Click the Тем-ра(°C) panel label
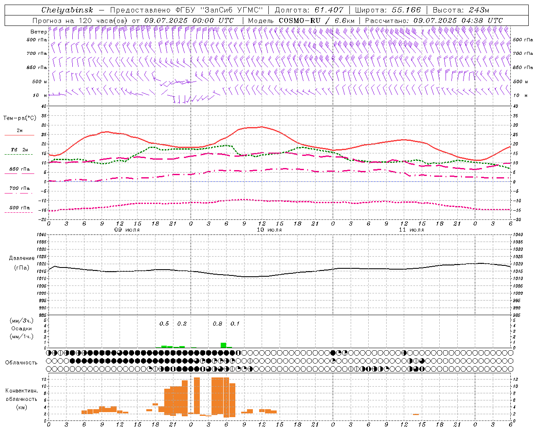This screenshot has width=535, height=428. coord(20,118)
